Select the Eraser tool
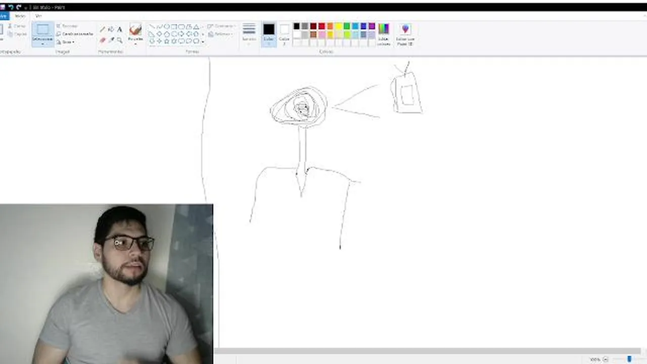Image resolution: width=647 pixels, height=364 pixels. [103, 40]
